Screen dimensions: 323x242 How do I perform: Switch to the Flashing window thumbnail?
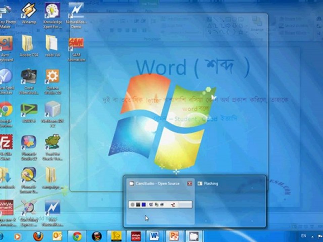[230, 201]
